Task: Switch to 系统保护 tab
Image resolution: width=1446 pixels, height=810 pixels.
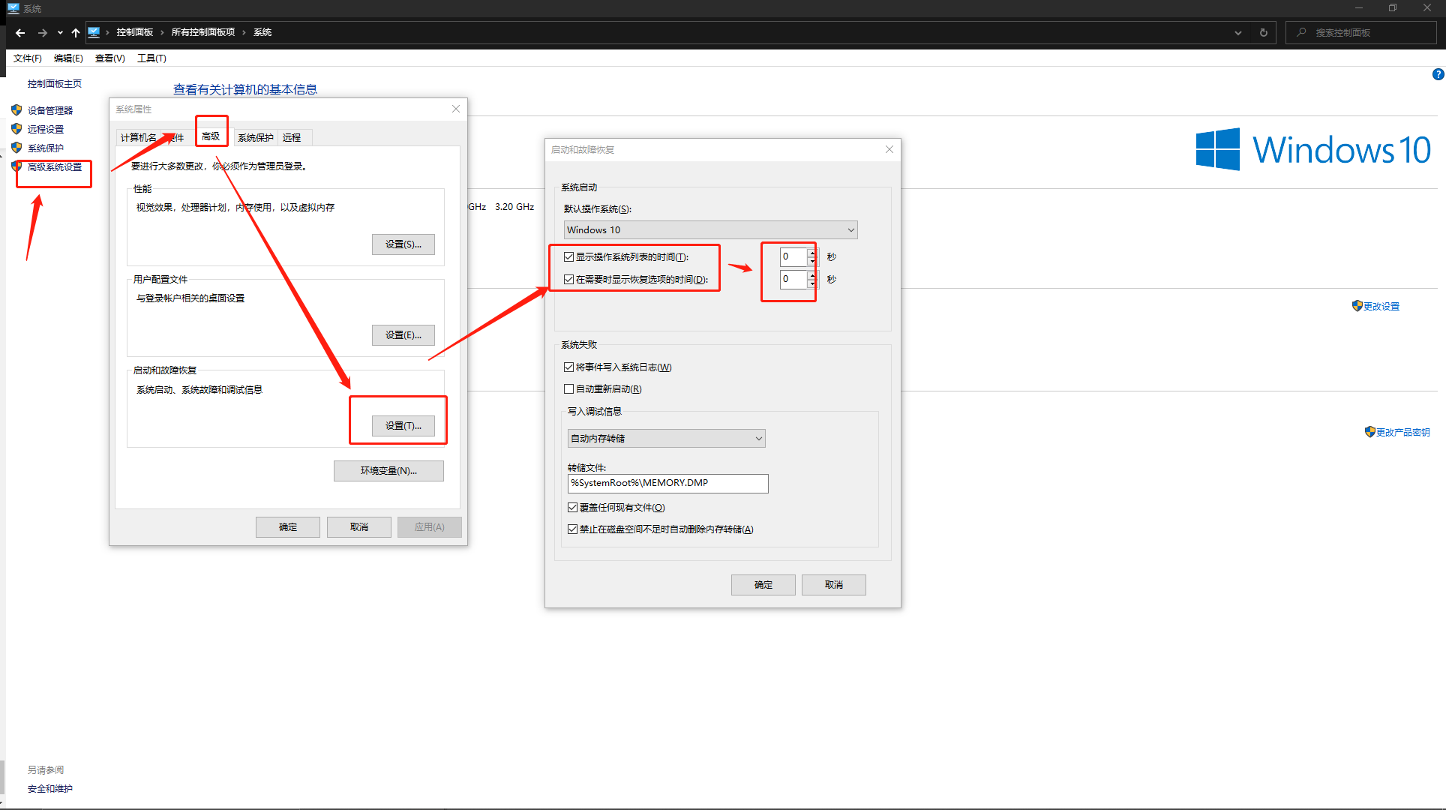Action: pyautogui.click(x=255, y=138)
